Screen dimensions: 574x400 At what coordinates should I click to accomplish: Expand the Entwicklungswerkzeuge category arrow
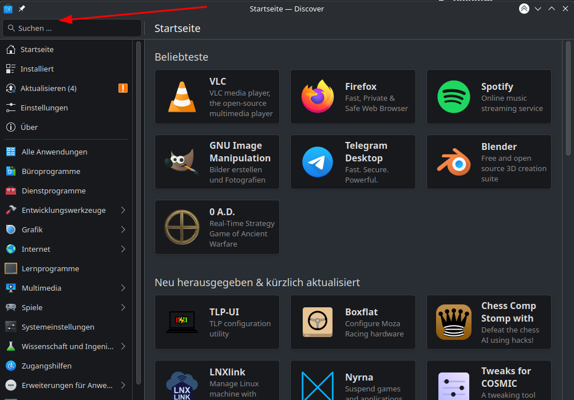pyautogui.click(x=123, y=210)
